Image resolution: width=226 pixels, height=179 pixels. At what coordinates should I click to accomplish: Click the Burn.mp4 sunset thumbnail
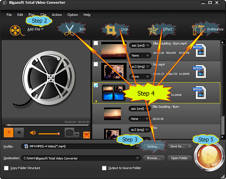(114, 50)
